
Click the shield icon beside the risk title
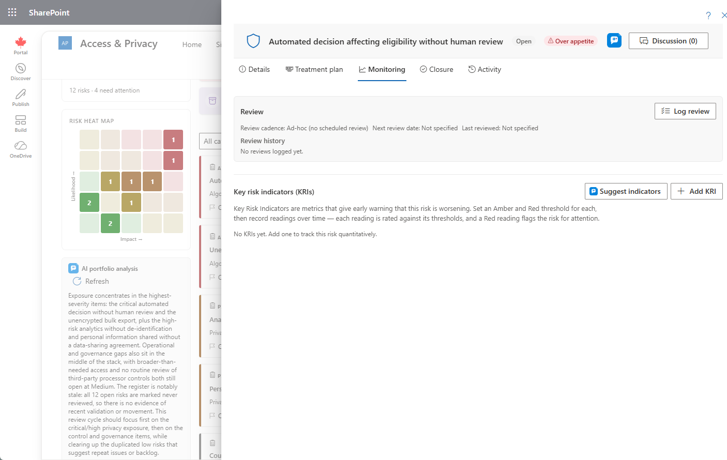pos(253,41)
